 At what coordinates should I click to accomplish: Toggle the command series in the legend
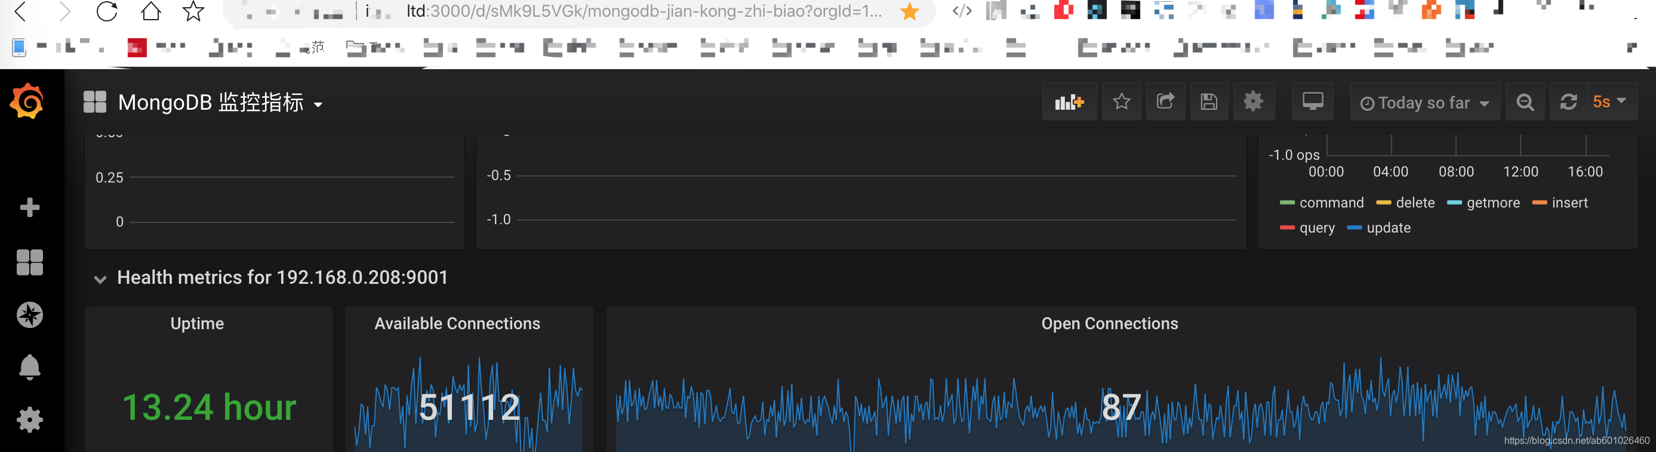(x=1331, y=203)
